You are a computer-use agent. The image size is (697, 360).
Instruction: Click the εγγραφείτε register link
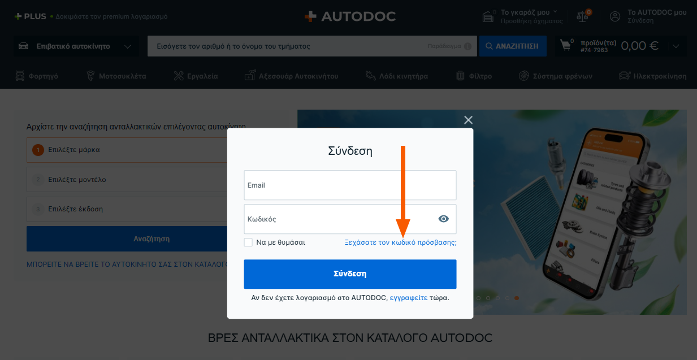[x=409, y=298]
